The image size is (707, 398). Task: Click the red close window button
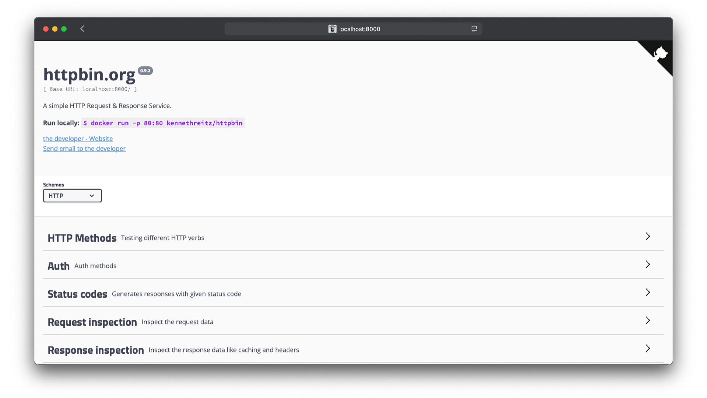pyautogui.click(x=46, y=29)
